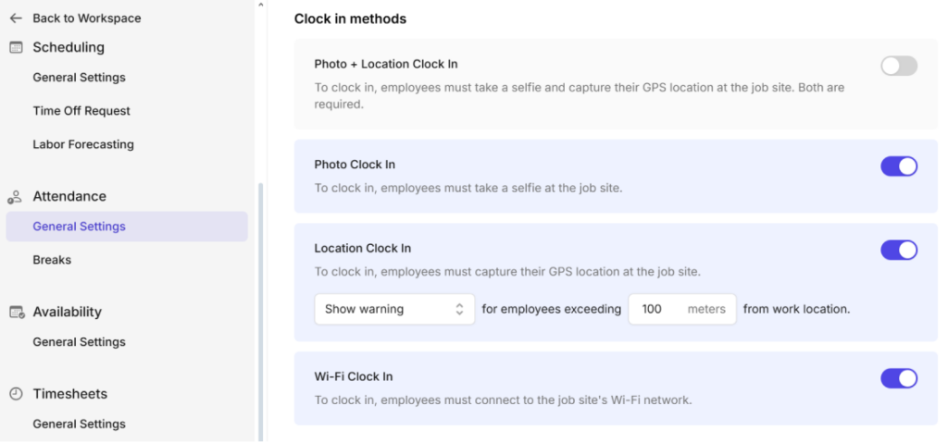Viewport: 948px width, 442px height.
Task: Click the 100 meters distance input field
Action: point(682,309)
